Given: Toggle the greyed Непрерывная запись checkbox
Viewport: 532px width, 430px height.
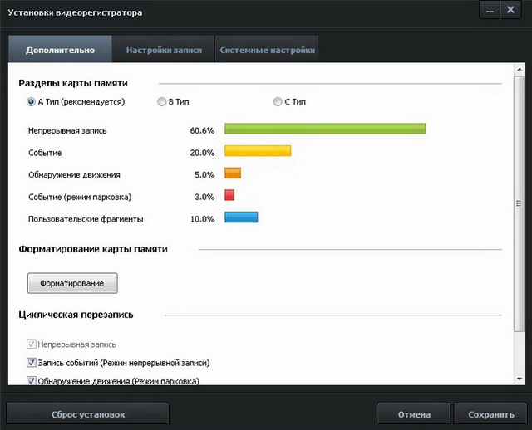Looking at the screenshot, I should [x=32, y=344].
